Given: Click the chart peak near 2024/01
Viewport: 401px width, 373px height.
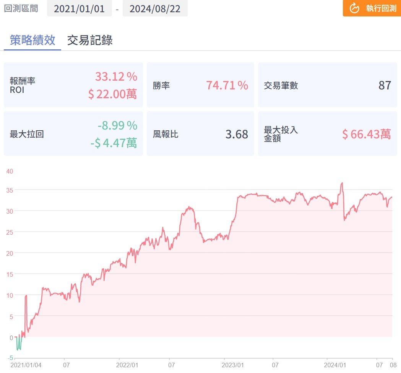Looking at the screenshot, I should 342,183.
